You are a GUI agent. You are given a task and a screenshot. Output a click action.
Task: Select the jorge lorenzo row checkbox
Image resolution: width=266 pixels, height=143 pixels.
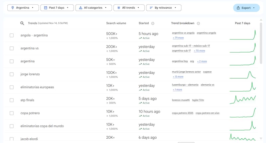point(12,74)
